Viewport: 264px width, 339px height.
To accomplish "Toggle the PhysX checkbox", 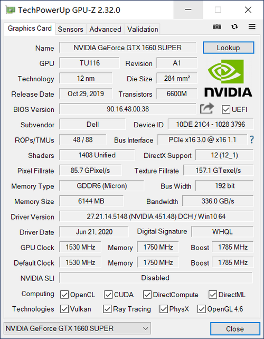I will tap(164, 309).
